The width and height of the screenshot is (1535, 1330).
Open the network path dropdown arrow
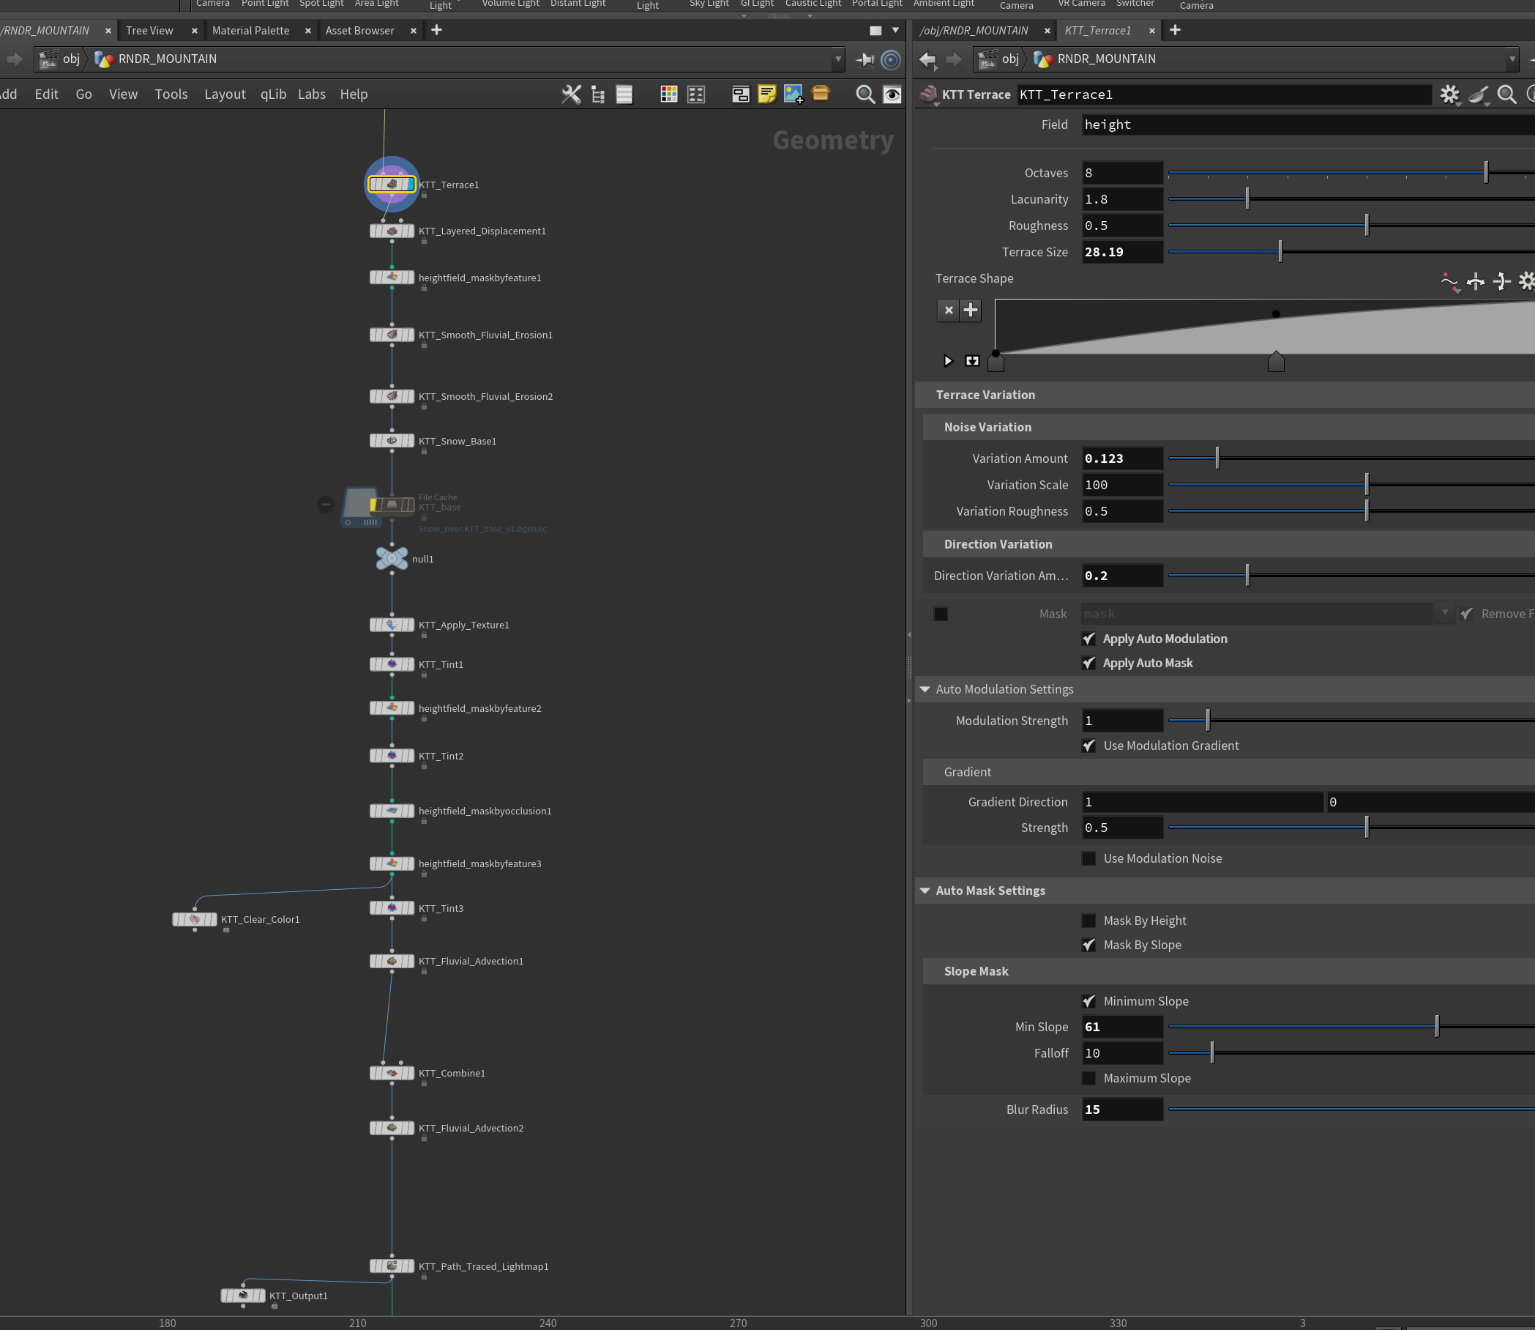click(838, 59)
